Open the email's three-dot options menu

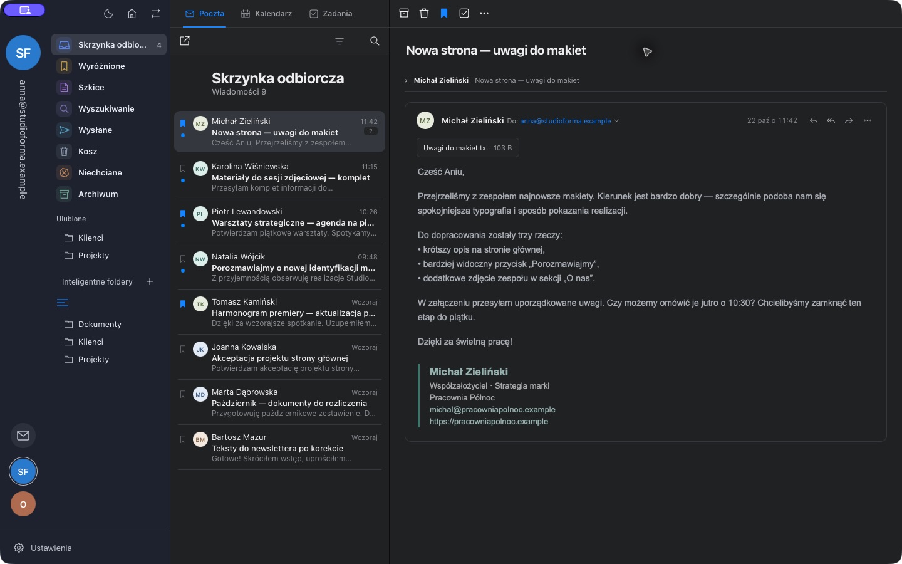point(868,120)
